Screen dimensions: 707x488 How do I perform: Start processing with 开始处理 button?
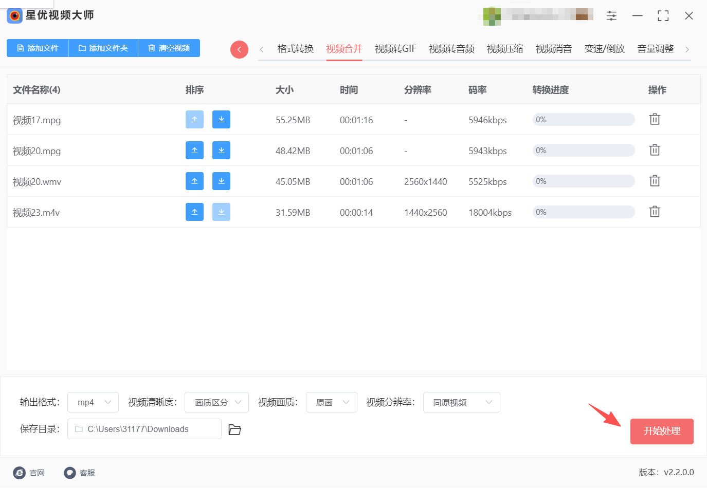[x=662, y=431]
